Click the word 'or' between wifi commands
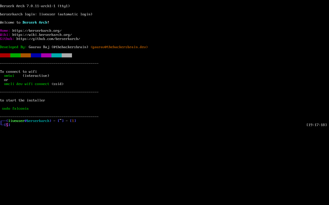This screenshot has width=329, height=205. tap(6, 80)
